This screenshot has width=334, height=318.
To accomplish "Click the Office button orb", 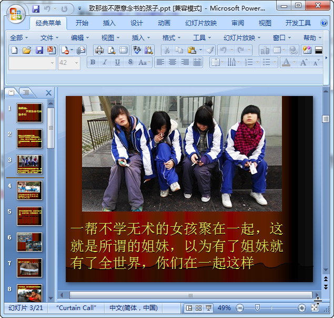I will coord(16,14).
